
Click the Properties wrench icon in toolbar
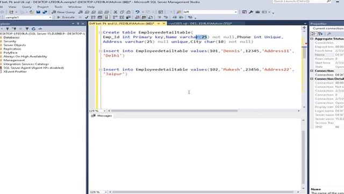pos(251,12)
